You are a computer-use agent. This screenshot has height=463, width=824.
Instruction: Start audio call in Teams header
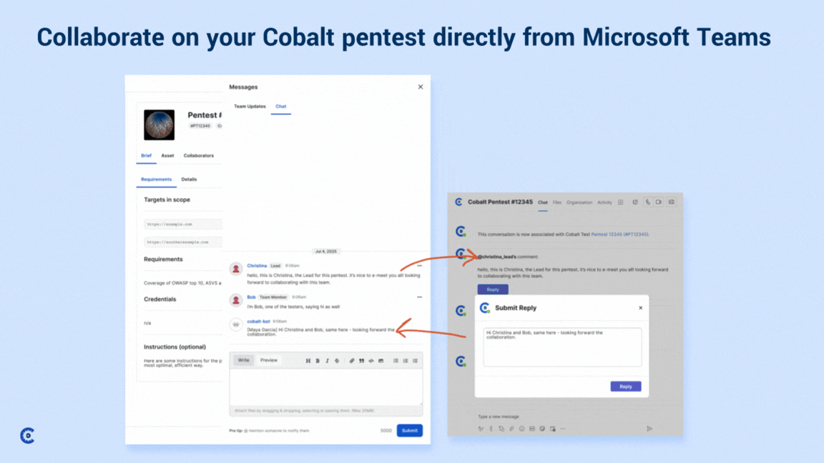648,202
